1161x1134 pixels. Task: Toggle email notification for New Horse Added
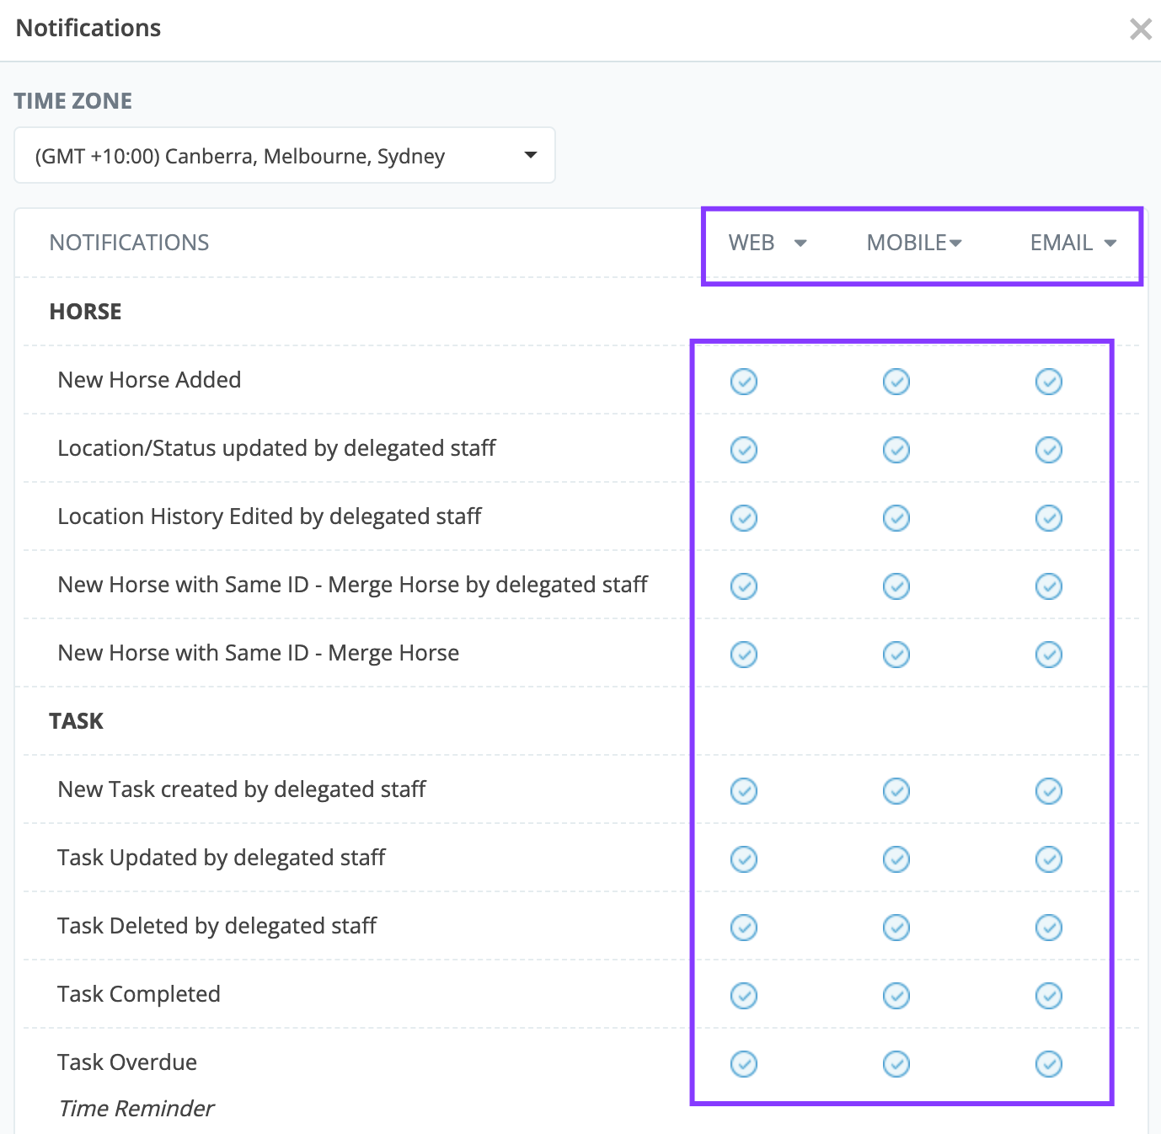click(x=1048, y=382)
